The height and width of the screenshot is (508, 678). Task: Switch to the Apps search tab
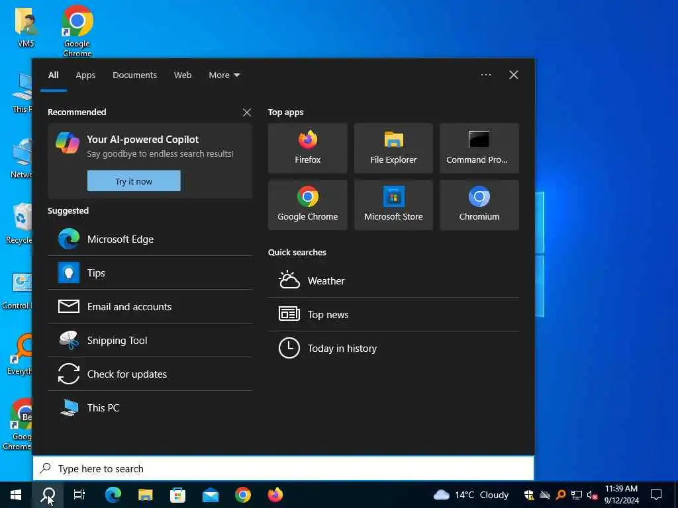(85, 75)
